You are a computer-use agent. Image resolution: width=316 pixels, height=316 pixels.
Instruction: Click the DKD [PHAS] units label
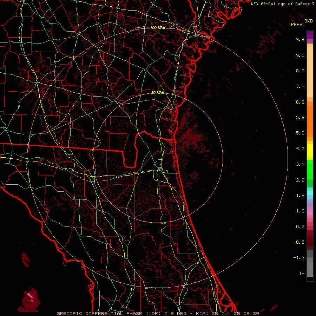[x=300, y=22]
